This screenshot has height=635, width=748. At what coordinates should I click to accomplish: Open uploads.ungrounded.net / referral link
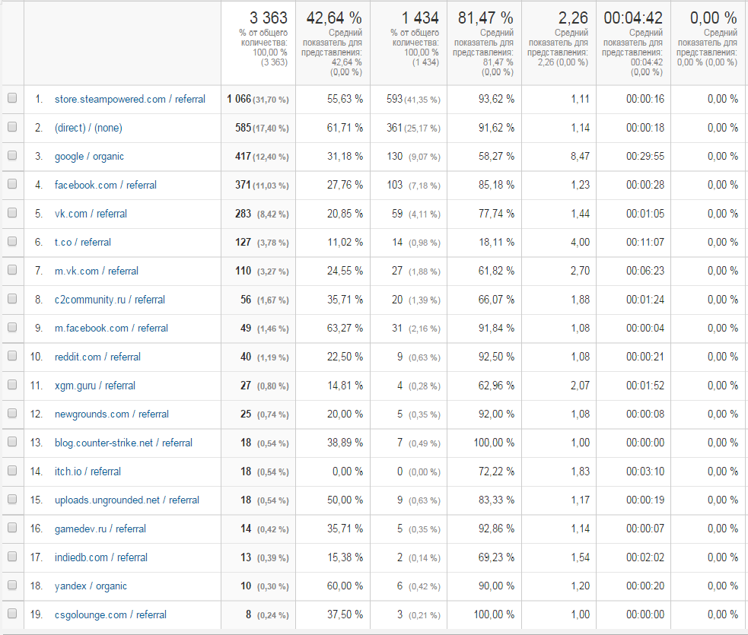[126, 500]
